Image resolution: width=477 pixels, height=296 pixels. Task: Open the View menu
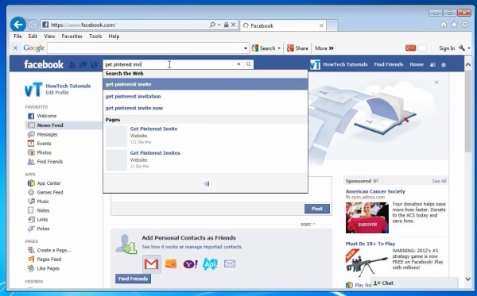coord(49,37)
